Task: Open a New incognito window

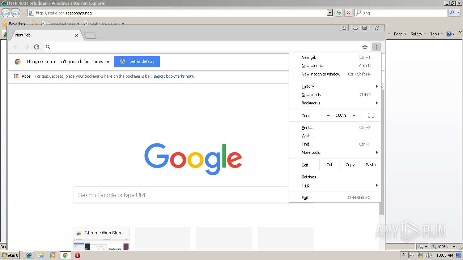Action: coord(335,74)
